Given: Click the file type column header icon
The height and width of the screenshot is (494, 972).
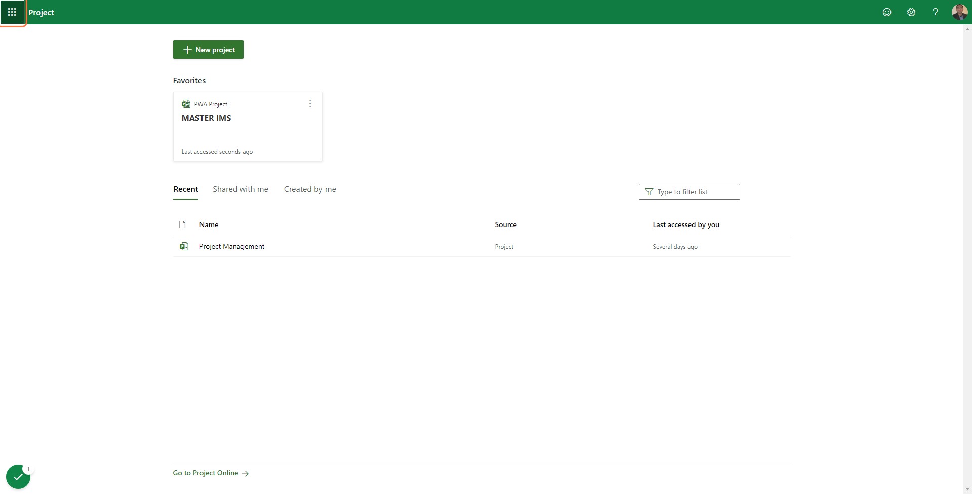Looking at the screenshot, I should [x=182, y=224].
